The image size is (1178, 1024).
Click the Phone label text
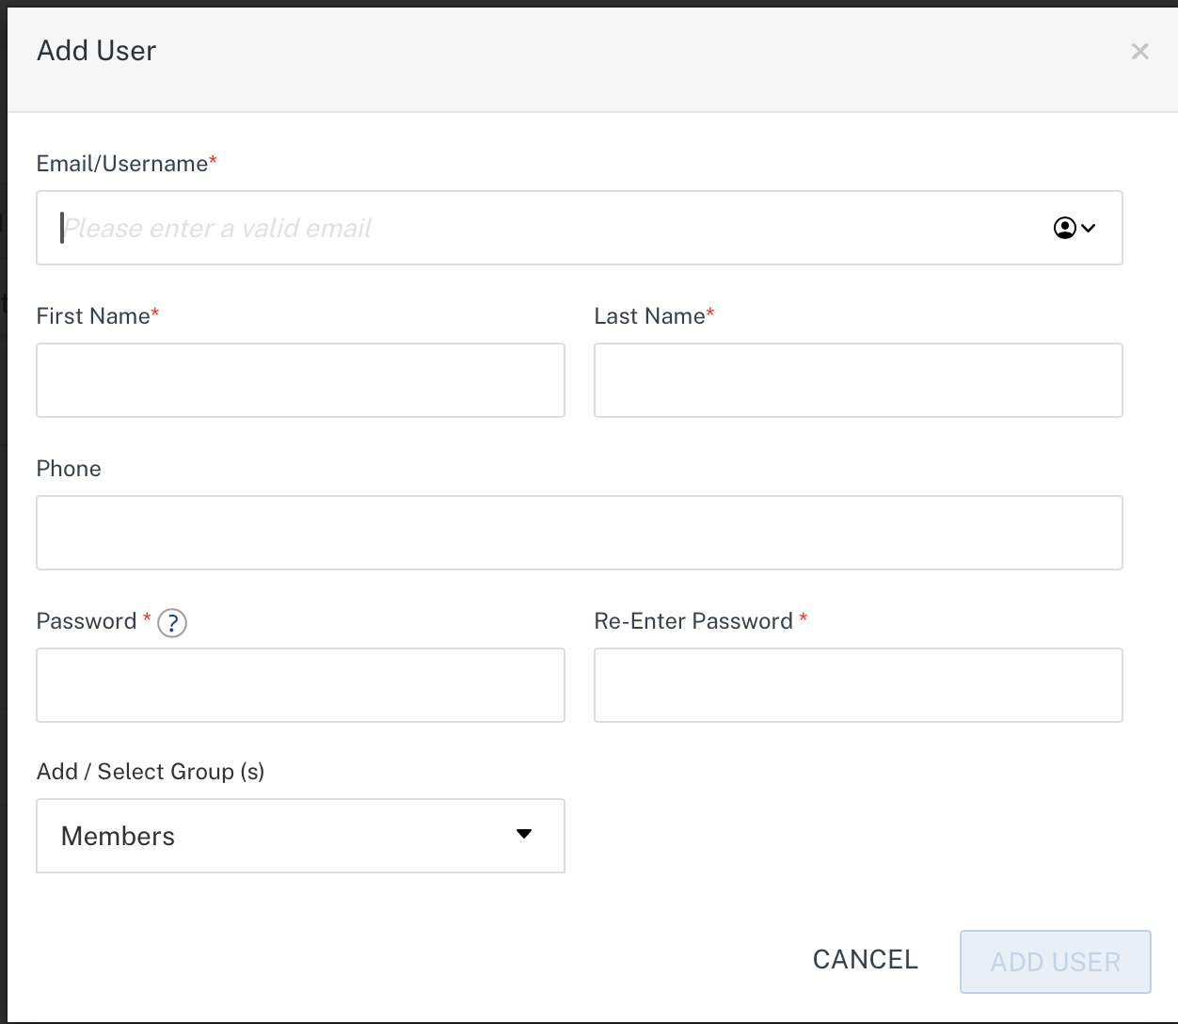point(69,469)
